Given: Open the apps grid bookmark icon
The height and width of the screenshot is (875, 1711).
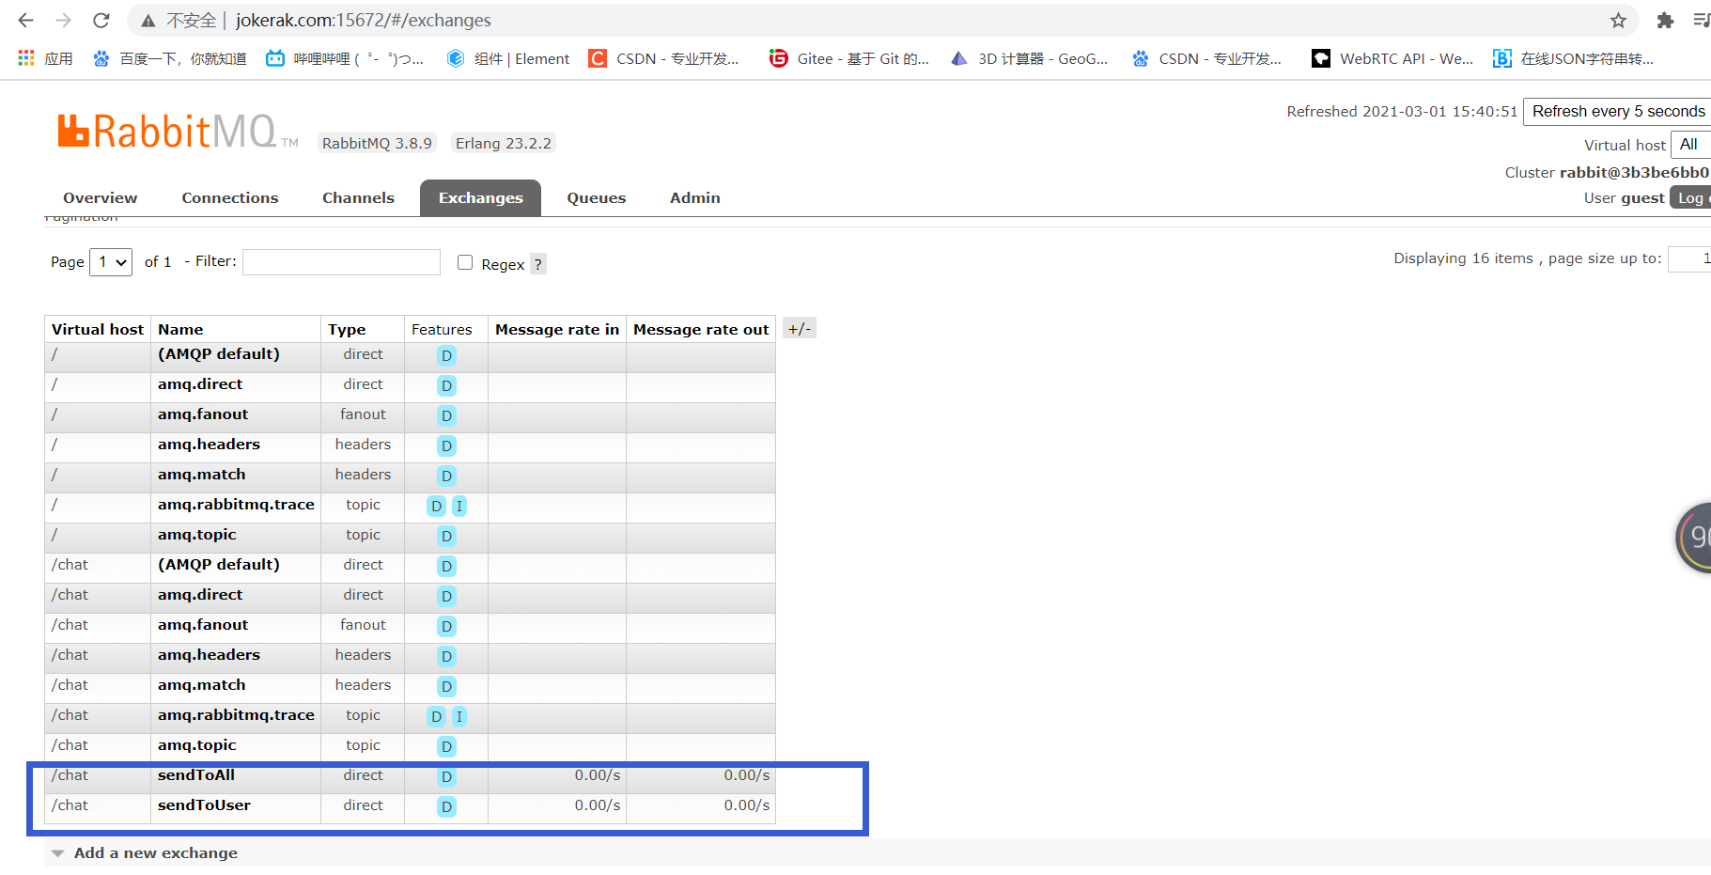Looking at the screenshot, I should tap(26, 58).
